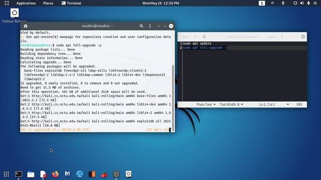Image resolution: width=321 pixels, height=180 pixels.
Task: Maximize the terminal with the up chevron
Action: pos(165,26)
